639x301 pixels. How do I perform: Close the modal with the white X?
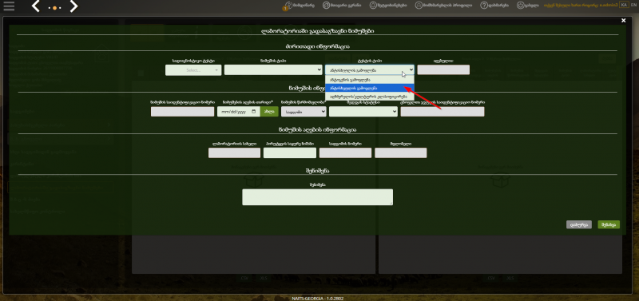(x=623, y=21)
